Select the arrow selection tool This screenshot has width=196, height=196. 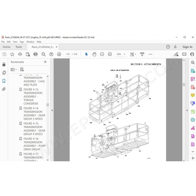[87, 54]
